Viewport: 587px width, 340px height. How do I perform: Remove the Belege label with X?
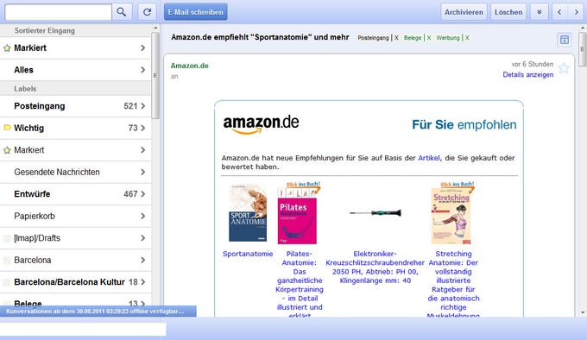(429, 38)
